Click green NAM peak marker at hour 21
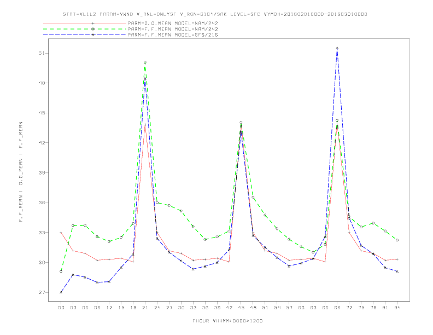 click(x=145, y=62)
